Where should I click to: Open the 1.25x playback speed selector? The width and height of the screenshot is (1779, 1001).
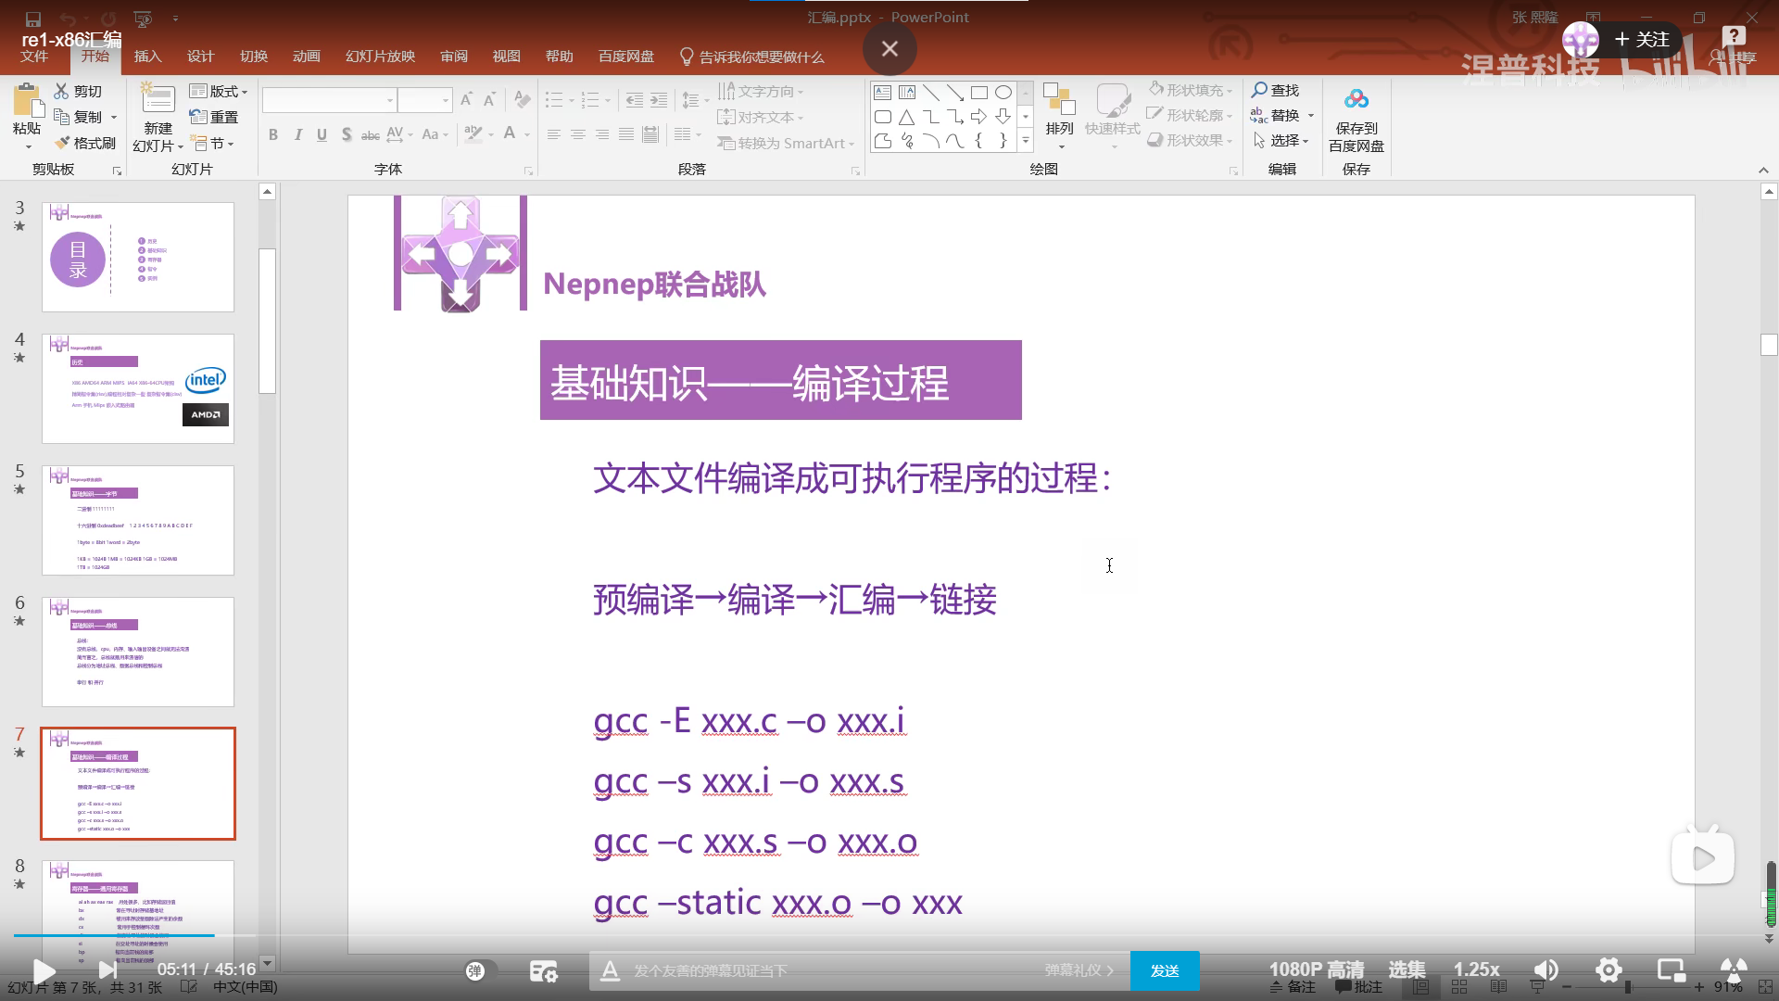[x=1475, y=969]
